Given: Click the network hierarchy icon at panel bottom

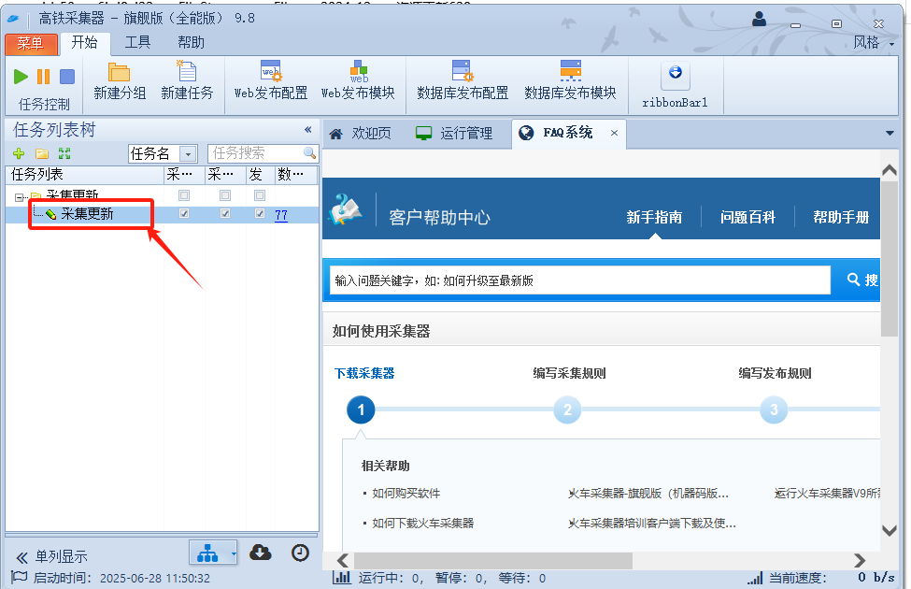Looking at the screenshot, I should pos(207,553).
